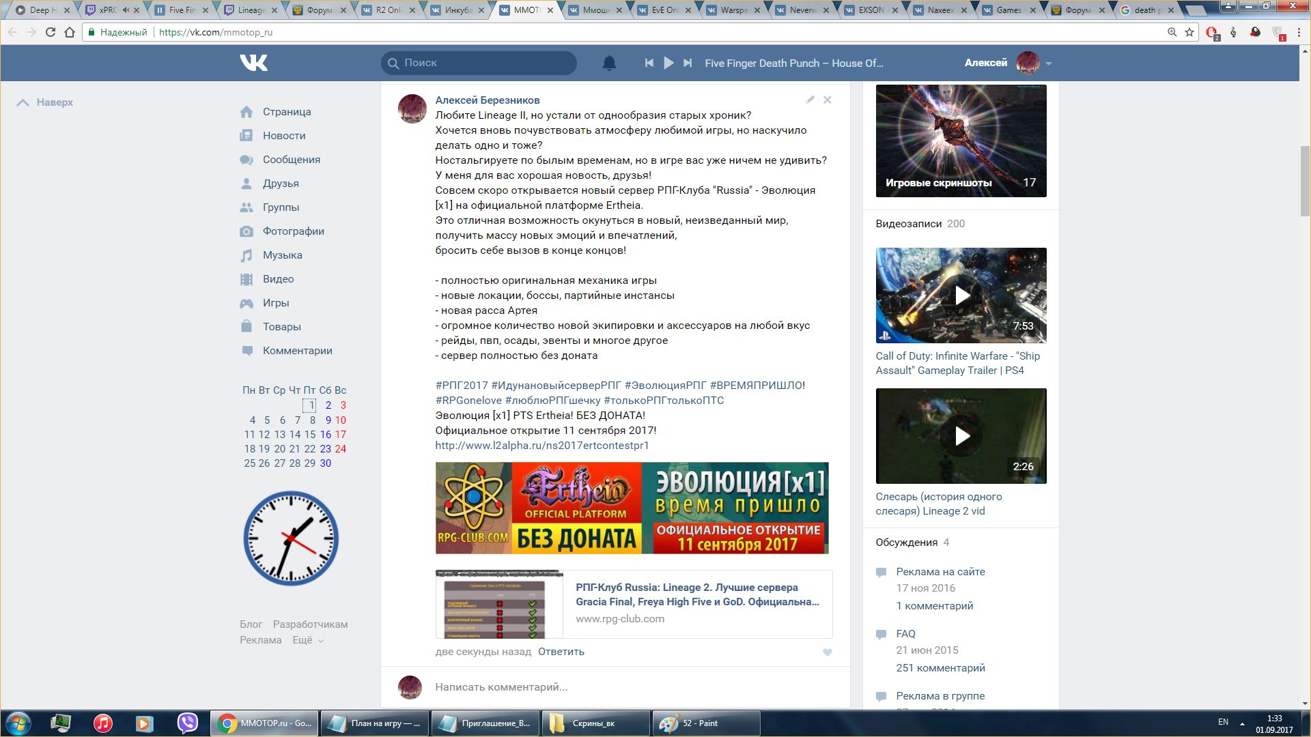This screenshot has width=1311, height=737.
Task: Switch to the death Google search tab
Action: 1148,10
